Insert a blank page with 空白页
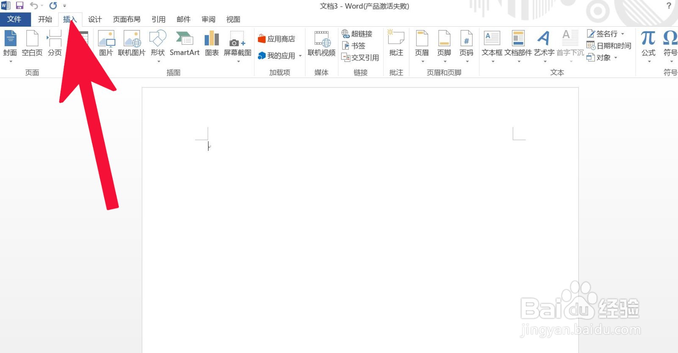The image size is (678, 353). tap(32, 43)
